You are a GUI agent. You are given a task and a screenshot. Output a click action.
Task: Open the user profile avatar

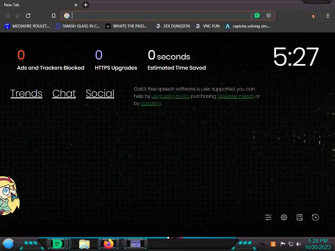coord(313,16)
